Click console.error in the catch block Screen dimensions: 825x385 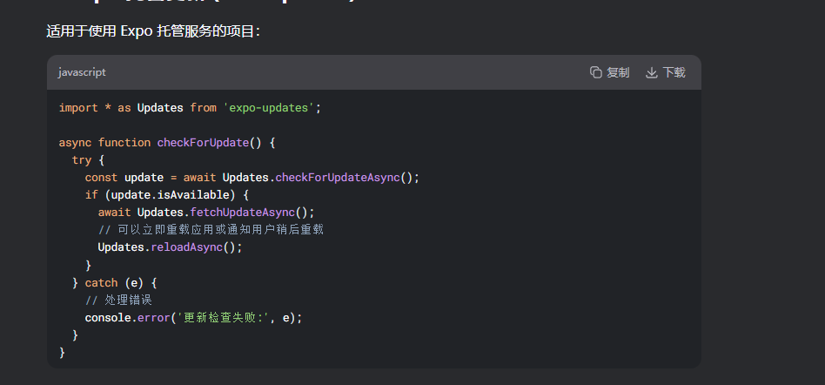point(127,318)
